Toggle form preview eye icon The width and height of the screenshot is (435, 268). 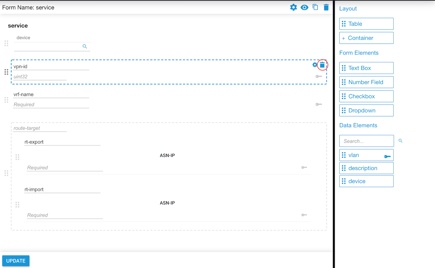click(304, 7)
